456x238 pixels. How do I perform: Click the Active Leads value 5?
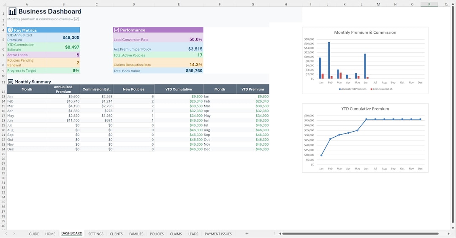[x=78, y=55]
